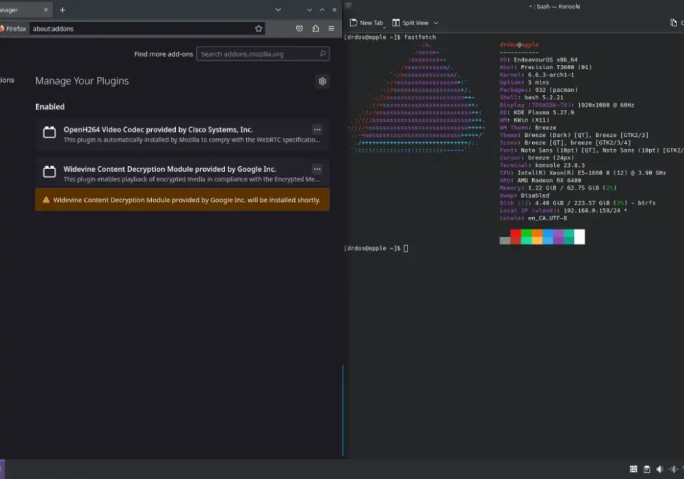The image size is (684, 479).
Task: Click the OpenH264 plugin icon
Action: [x=49, y=132]
